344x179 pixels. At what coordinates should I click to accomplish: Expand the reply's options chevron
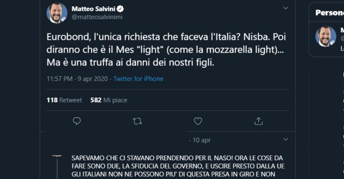(x=286, y=139)
